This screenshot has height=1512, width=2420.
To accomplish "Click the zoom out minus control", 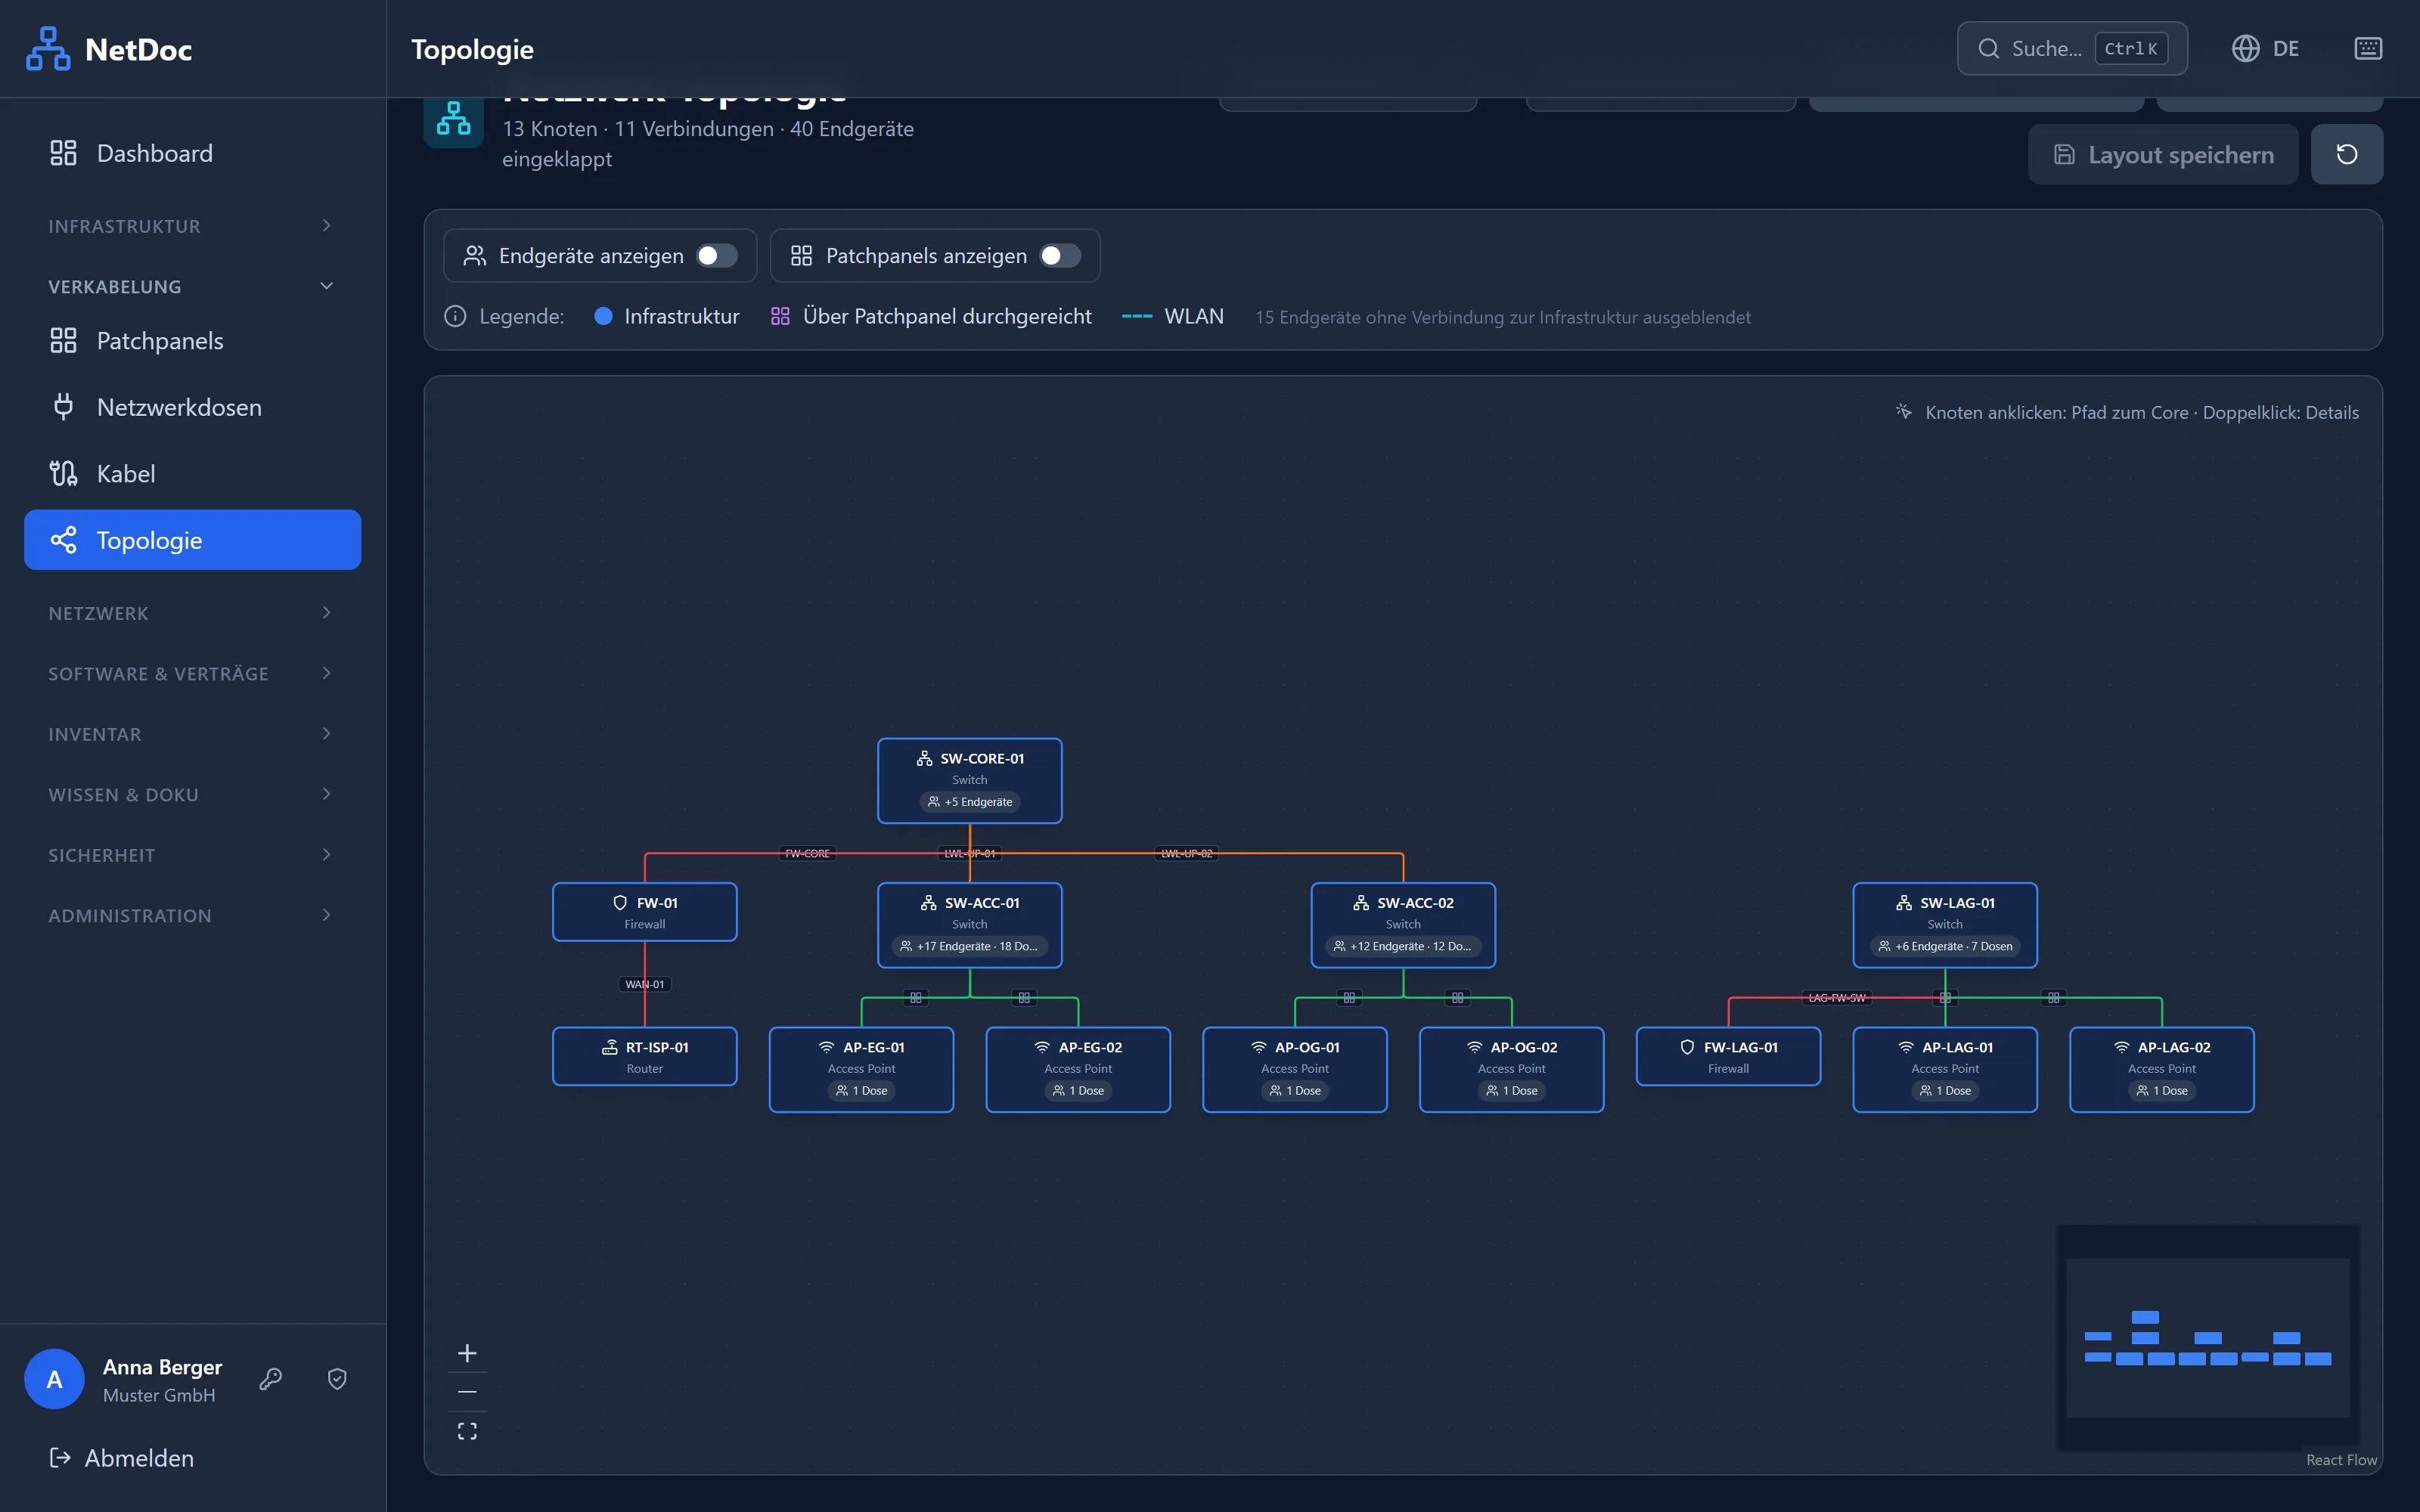I will pyautogui.click(x=467, y=1391).
